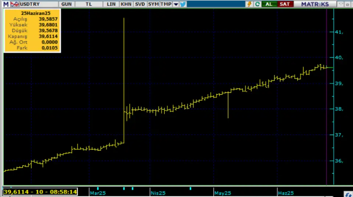
Task: Click the Yüksek value 39,6801
Action: click(x=48, y=25)
